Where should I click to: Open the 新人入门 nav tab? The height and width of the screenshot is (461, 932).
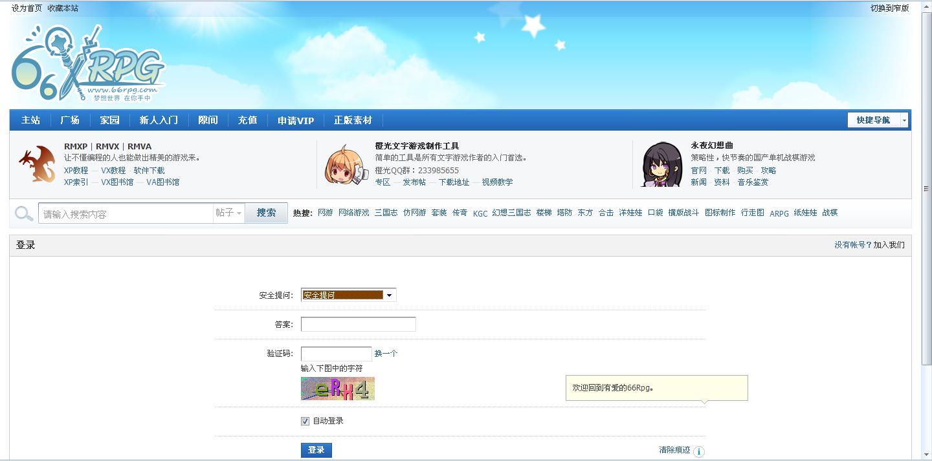tap(159, 120)
